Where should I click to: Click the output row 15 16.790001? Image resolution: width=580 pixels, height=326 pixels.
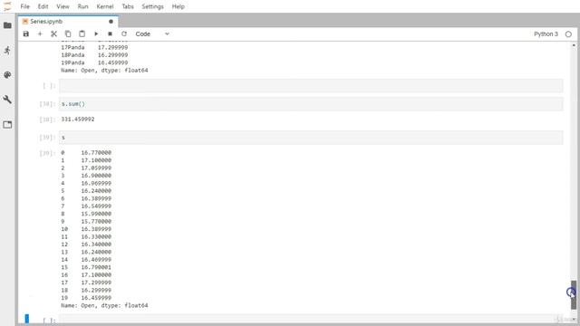coord(86,267)
